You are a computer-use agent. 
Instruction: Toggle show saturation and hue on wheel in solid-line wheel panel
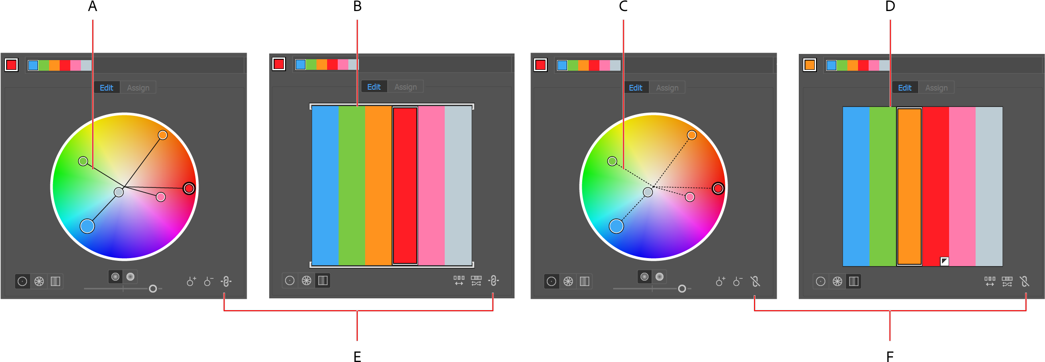point(115,277)
